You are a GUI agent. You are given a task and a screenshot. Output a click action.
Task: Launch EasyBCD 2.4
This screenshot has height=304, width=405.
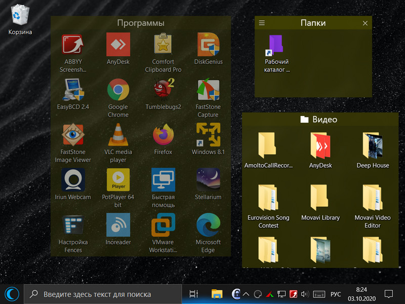pos(73,94)
